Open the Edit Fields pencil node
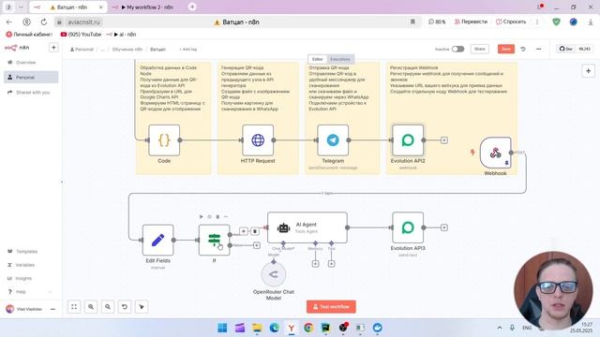 coord(158,240)
